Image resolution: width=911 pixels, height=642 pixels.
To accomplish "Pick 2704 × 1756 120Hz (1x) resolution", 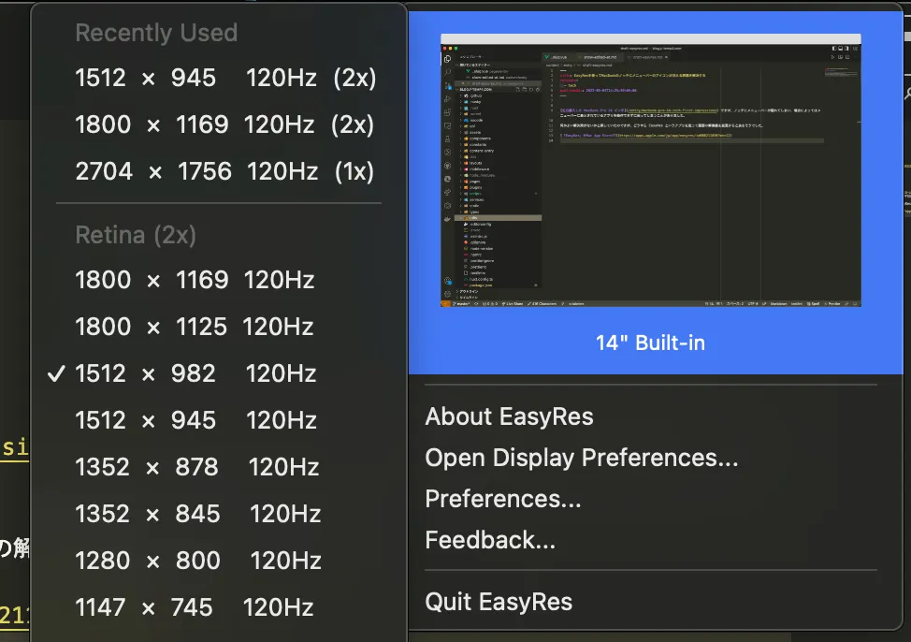I will pyautogui.click(x=224, y=171).
